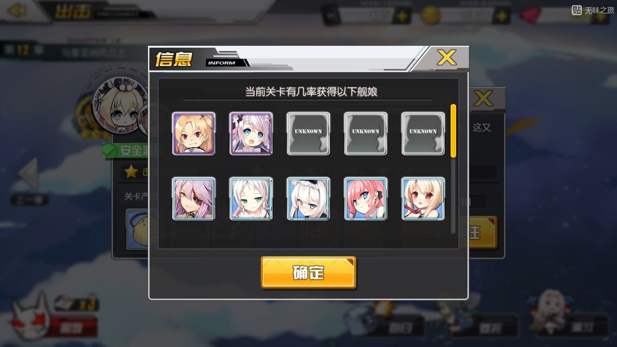Add gold coins with plus icon

[x=501, y=16]
